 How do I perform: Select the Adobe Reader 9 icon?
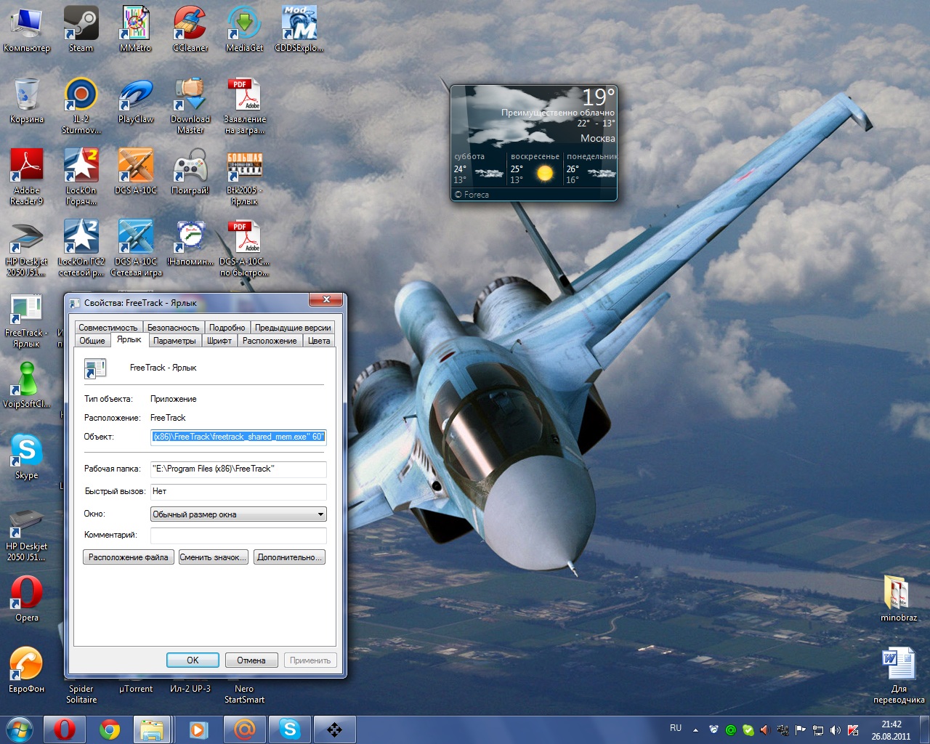point(27,177)
